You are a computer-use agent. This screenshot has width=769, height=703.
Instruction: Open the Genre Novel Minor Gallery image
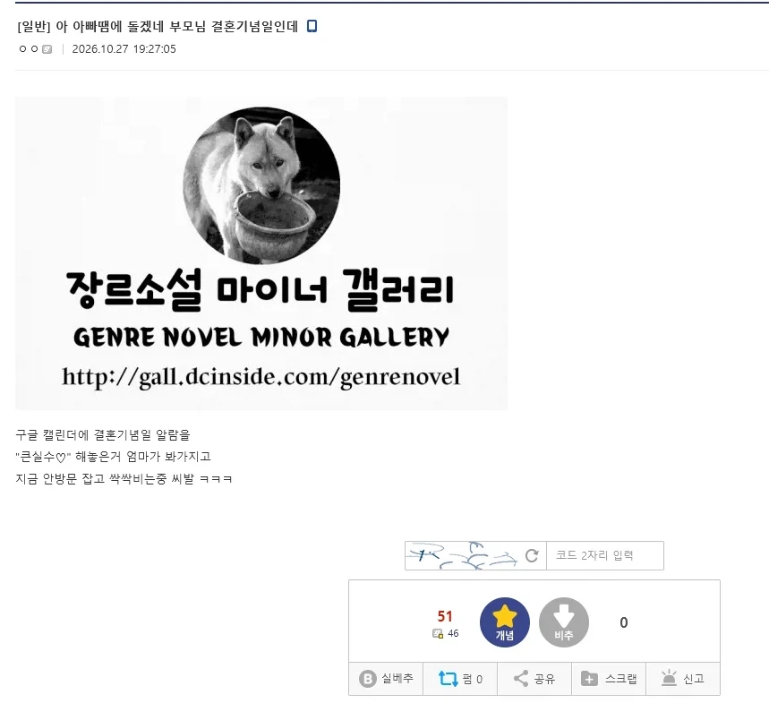[x=261, y=253]
